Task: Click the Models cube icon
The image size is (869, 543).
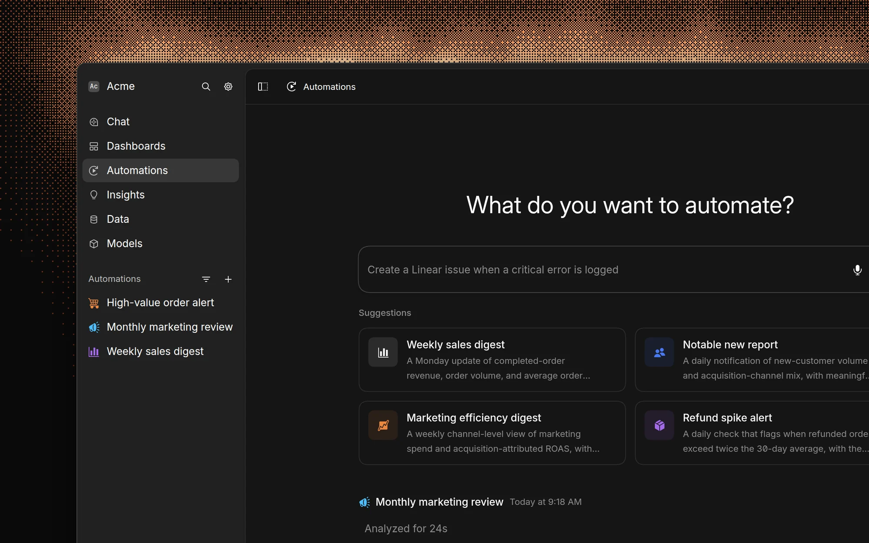Action: pyautogui.click(x=94, y=244)
